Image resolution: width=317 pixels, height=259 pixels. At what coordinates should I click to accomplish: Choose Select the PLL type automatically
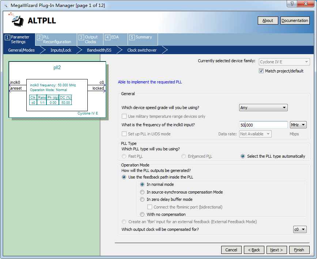pyautogui.click(x=243, y=156)
